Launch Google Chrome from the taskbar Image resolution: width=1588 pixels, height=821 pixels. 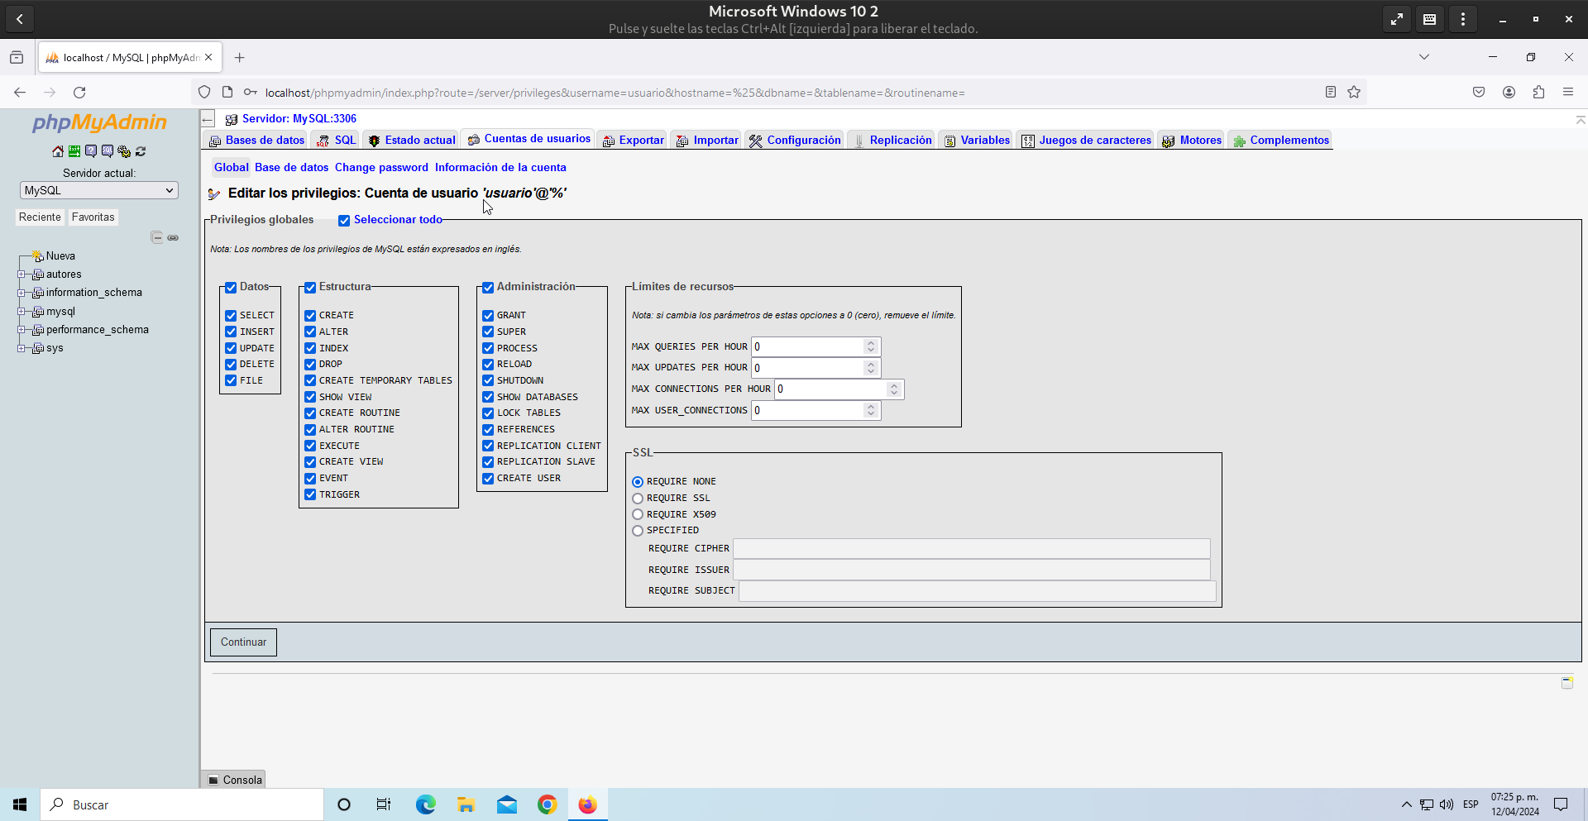tap(547, 804)
